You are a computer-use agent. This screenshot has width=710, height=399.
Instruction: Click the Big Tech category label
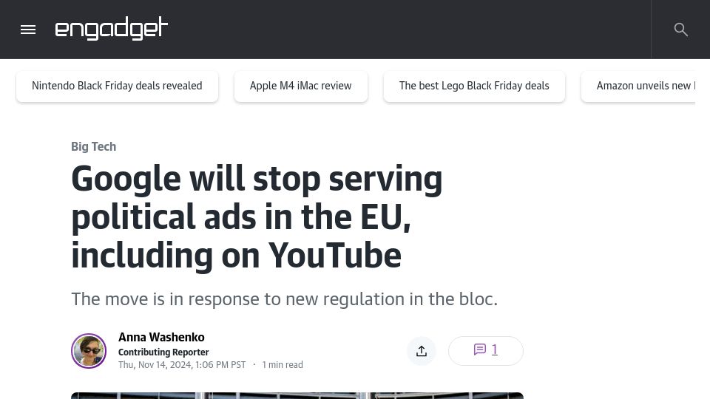94,146
